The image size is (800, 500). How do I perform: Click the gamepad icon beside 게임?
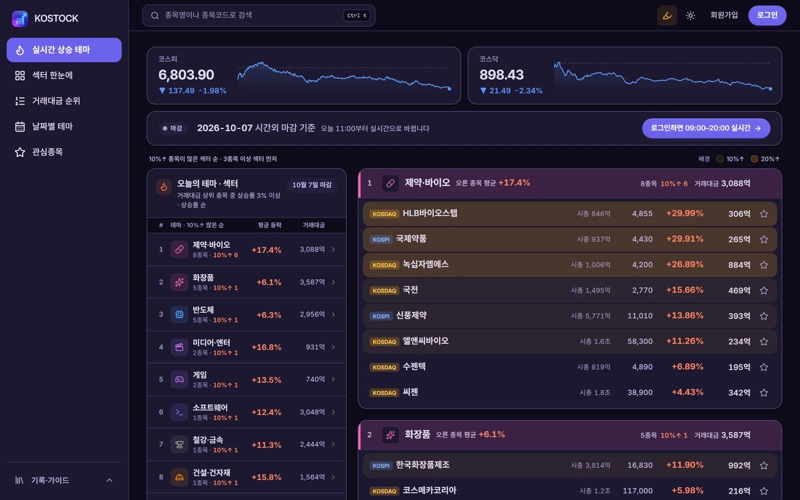pos(179,379)
